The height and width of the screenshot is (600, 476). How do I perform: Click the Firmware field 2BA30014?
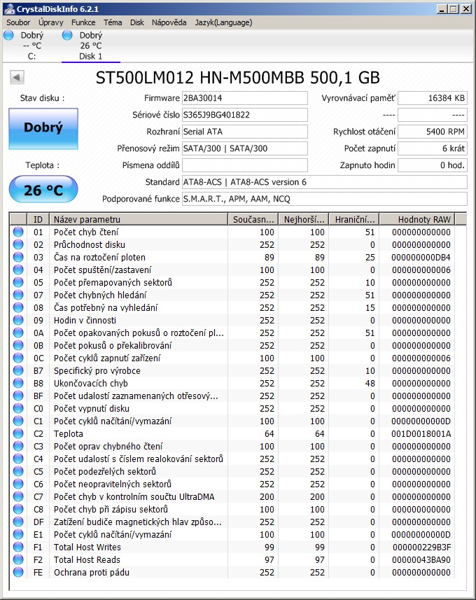click(245, 98)
